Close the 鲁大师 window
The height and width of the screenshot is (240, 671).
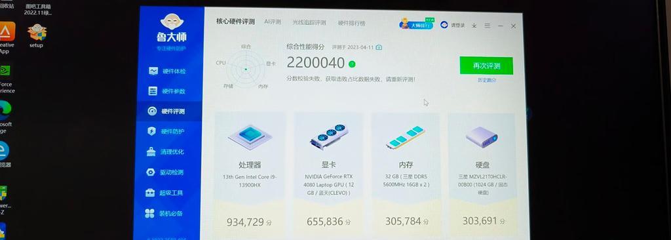coord(513,26)
